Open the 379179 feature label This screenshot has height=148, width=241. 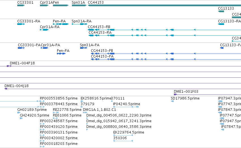tap(88, 104)
